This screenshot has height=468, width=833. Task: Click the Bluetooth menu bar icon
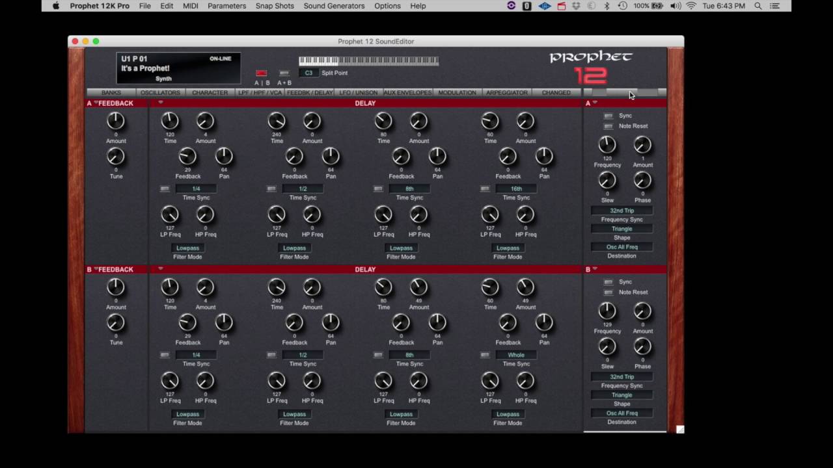click(607, 6)
